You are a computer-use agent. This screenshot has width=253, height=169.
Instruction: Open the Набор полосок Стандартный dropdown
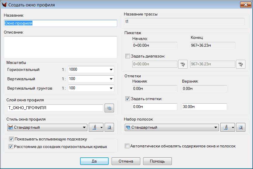pyautogui.click(x=216, y=128)
